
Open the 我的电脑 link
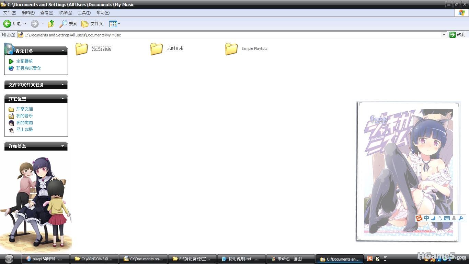click(25, 123)
